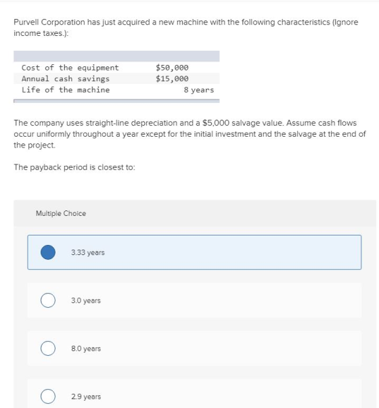This screenshot has height=408, width=379.
Task: Click the payback period question text
Action: tap(74, 167)
